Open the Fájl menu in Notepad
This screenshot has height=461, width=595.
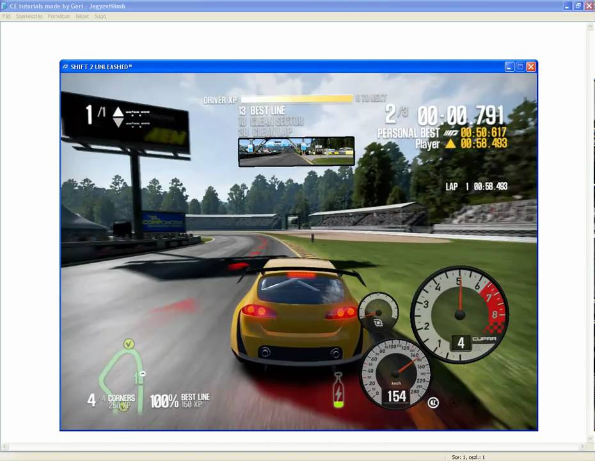6,17
